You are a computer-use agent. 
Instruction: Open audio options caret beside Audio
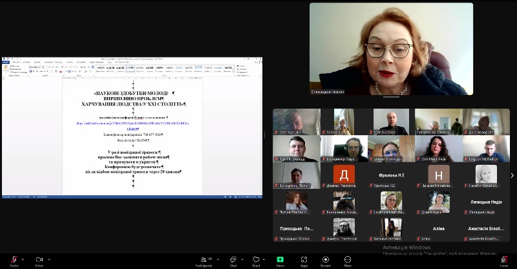coord(23,259)
